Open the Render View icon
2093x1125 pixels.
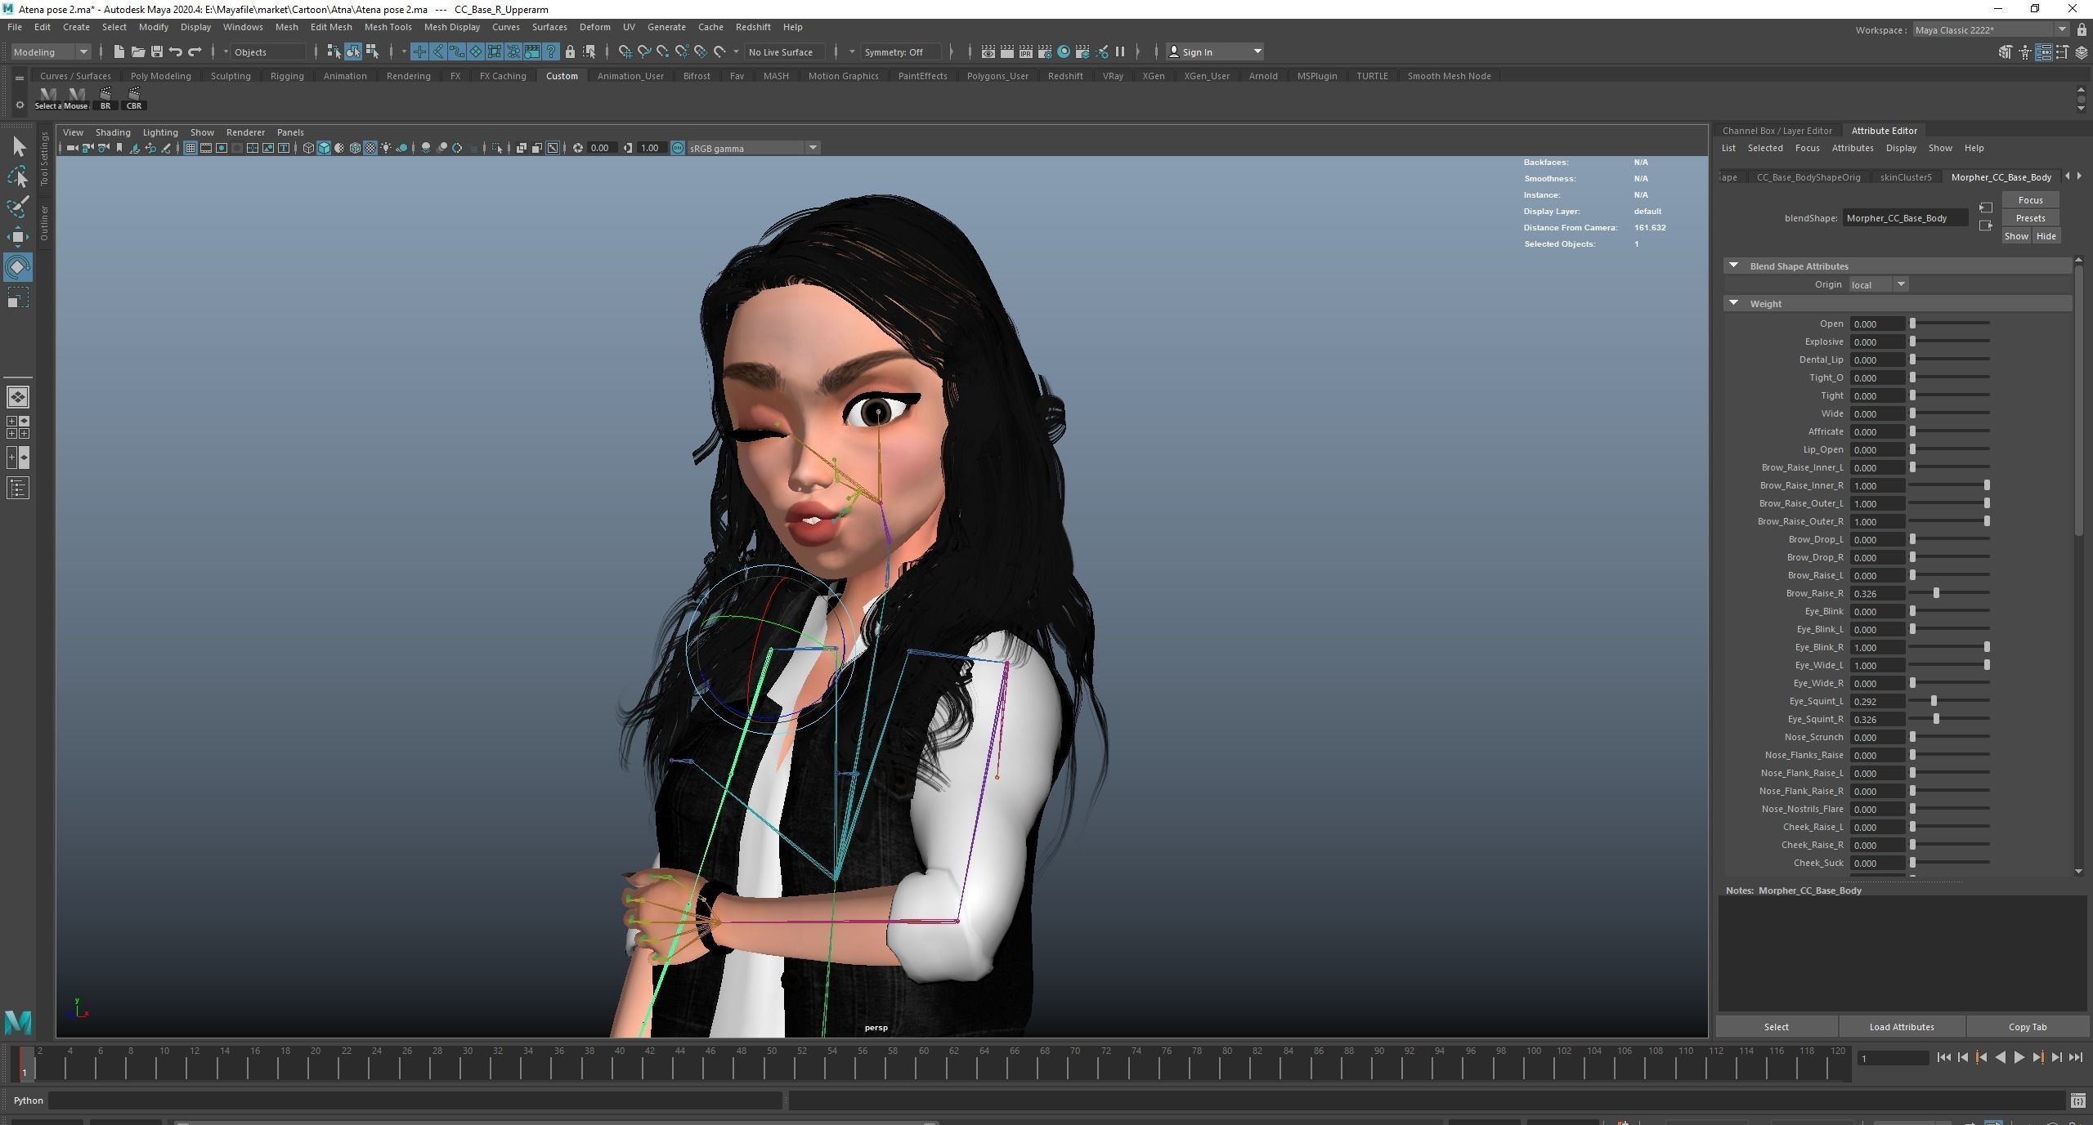[x=988, y=51]
